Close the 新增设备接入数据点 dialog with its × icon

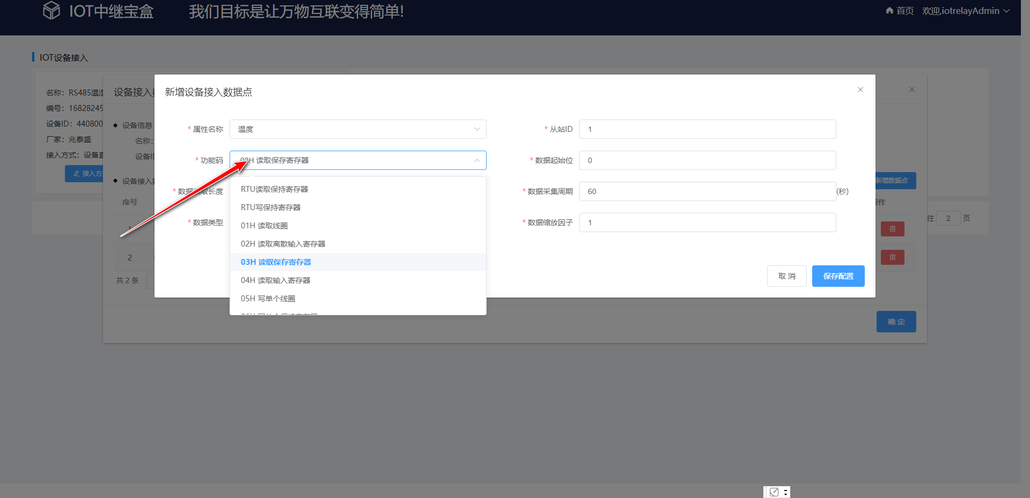point(860,90)
